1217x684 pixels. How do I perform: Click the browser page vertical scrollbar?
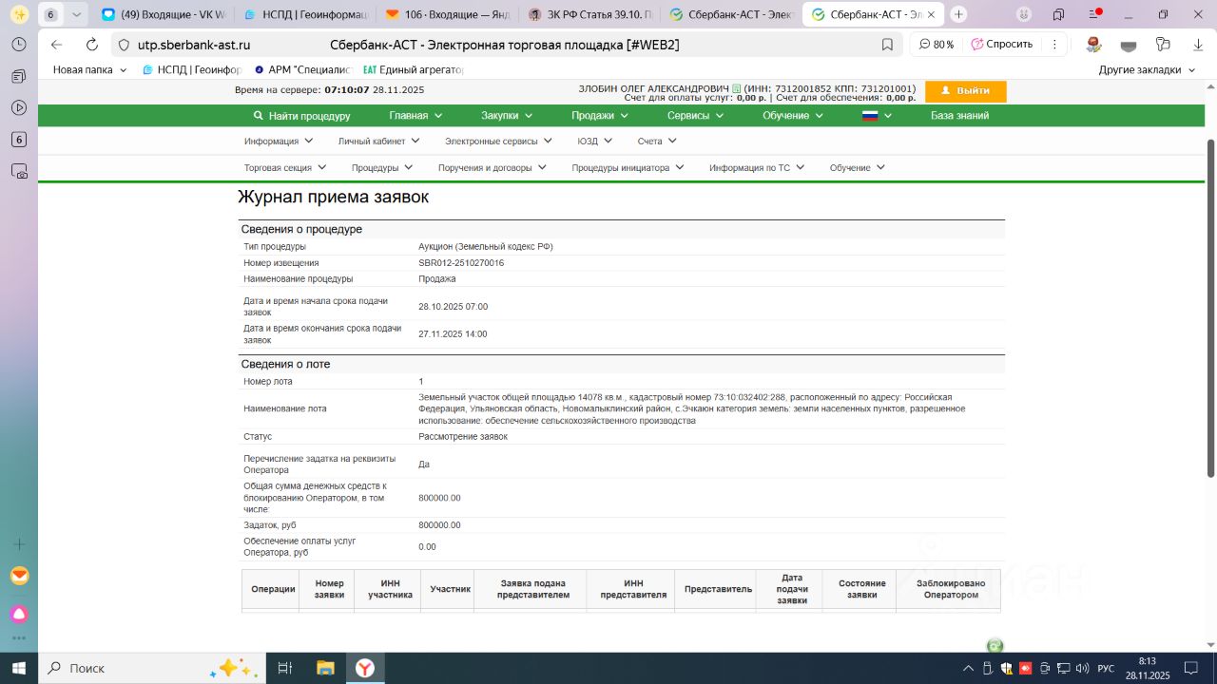point(1210,309)
